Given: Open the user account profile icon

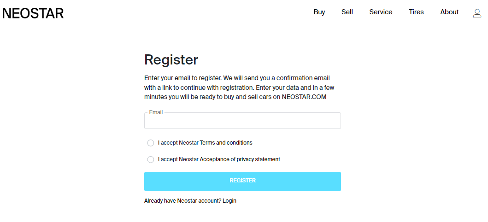Looking at the screenshot, I should coord(477,13).
